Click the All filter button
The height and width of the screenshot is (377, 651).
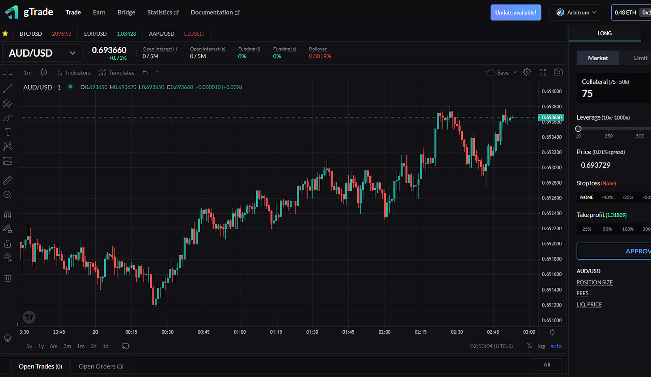547,365
